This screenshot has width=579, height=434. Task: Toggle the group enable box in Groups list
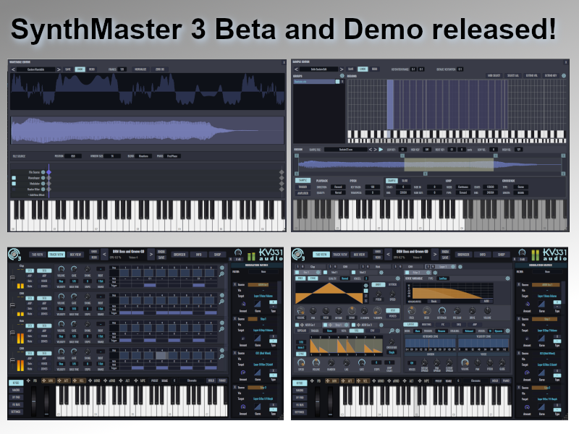click(337, 82)
